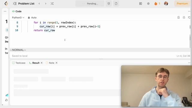Open Code panel more options dots
This screenshot has width=192, height=108.
coord(189,11)
